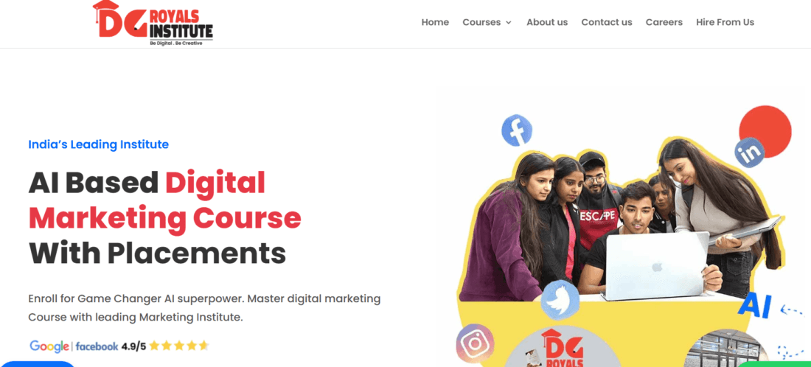Click the five-star rating icons
This screenshot has height=367, width=811.
179,346
